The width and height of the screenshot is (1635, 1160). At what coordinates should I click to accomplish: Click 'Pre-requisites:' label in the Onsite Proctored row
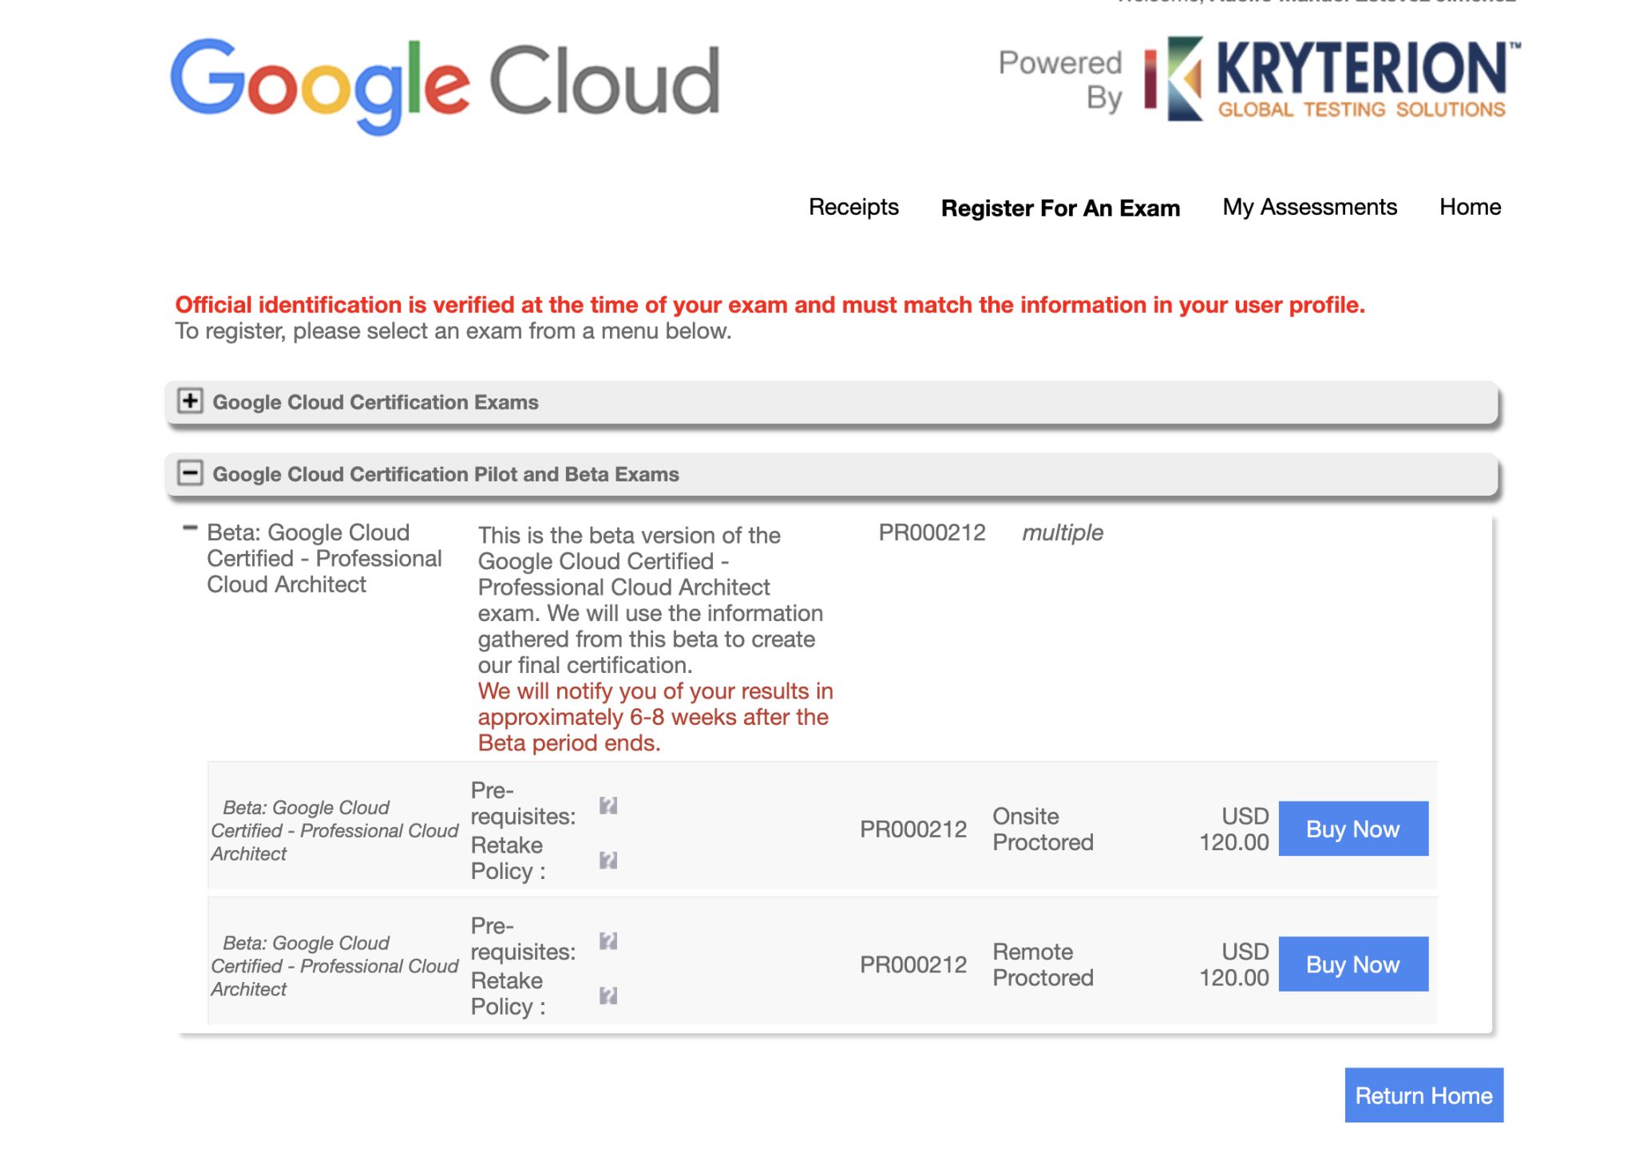pyautogui.click(x=523, y=803)
